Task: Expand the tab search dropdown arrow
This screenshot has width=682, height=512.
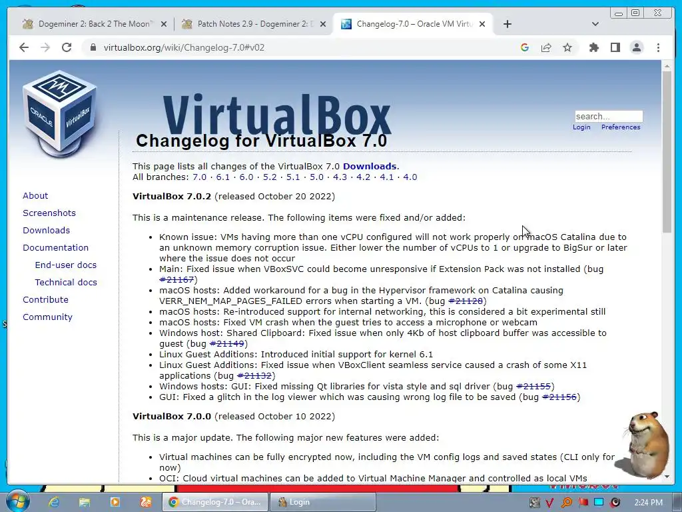Action: [595, 24]
